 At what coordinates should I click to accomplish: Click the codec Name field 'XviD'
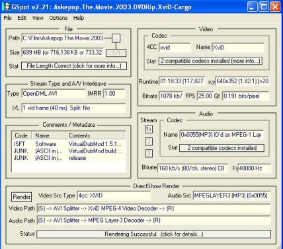(x=237, y=48)
